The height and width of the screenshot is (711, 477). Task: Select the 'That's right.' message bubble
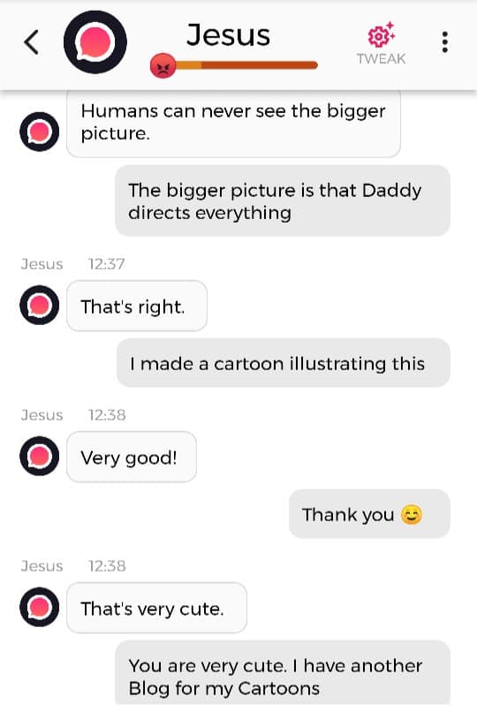[x=137, y=306]
